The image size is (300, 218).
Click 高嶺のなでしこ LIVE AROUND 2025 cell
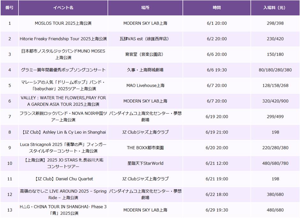pos(63,194)
